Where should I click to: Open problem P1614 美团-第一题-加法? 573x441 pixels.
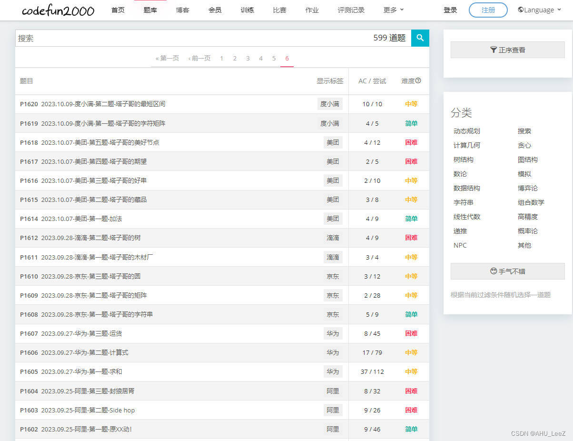pyautogui.click(x=71, y=219)
